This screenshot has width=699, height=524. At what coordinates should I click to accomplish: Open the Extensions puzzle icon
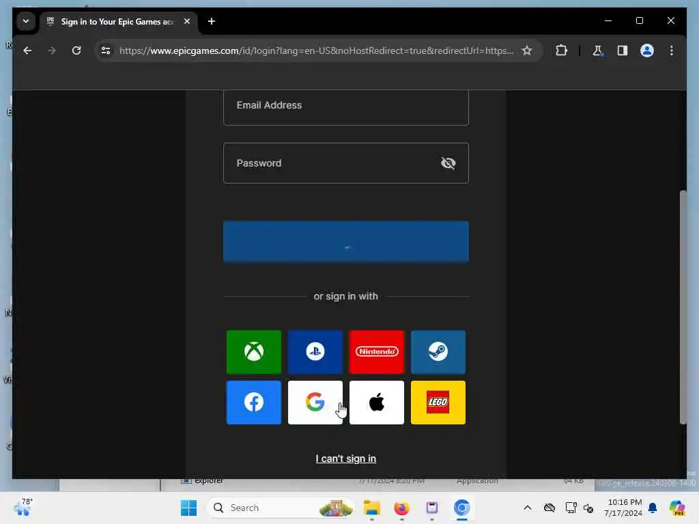[561, 50]
